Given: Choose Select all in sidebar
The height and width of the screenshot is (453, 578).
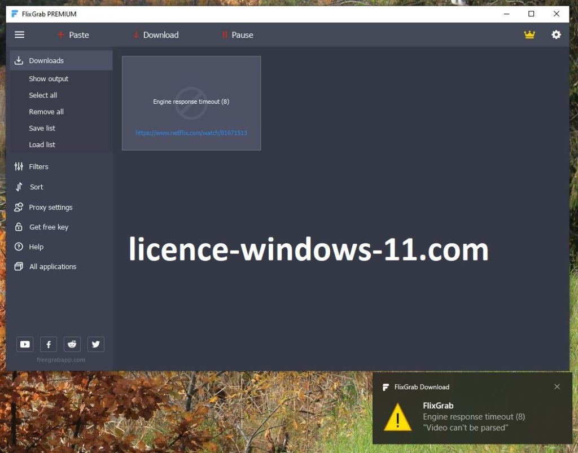Looking at the screenshot, I should point(43,95).
